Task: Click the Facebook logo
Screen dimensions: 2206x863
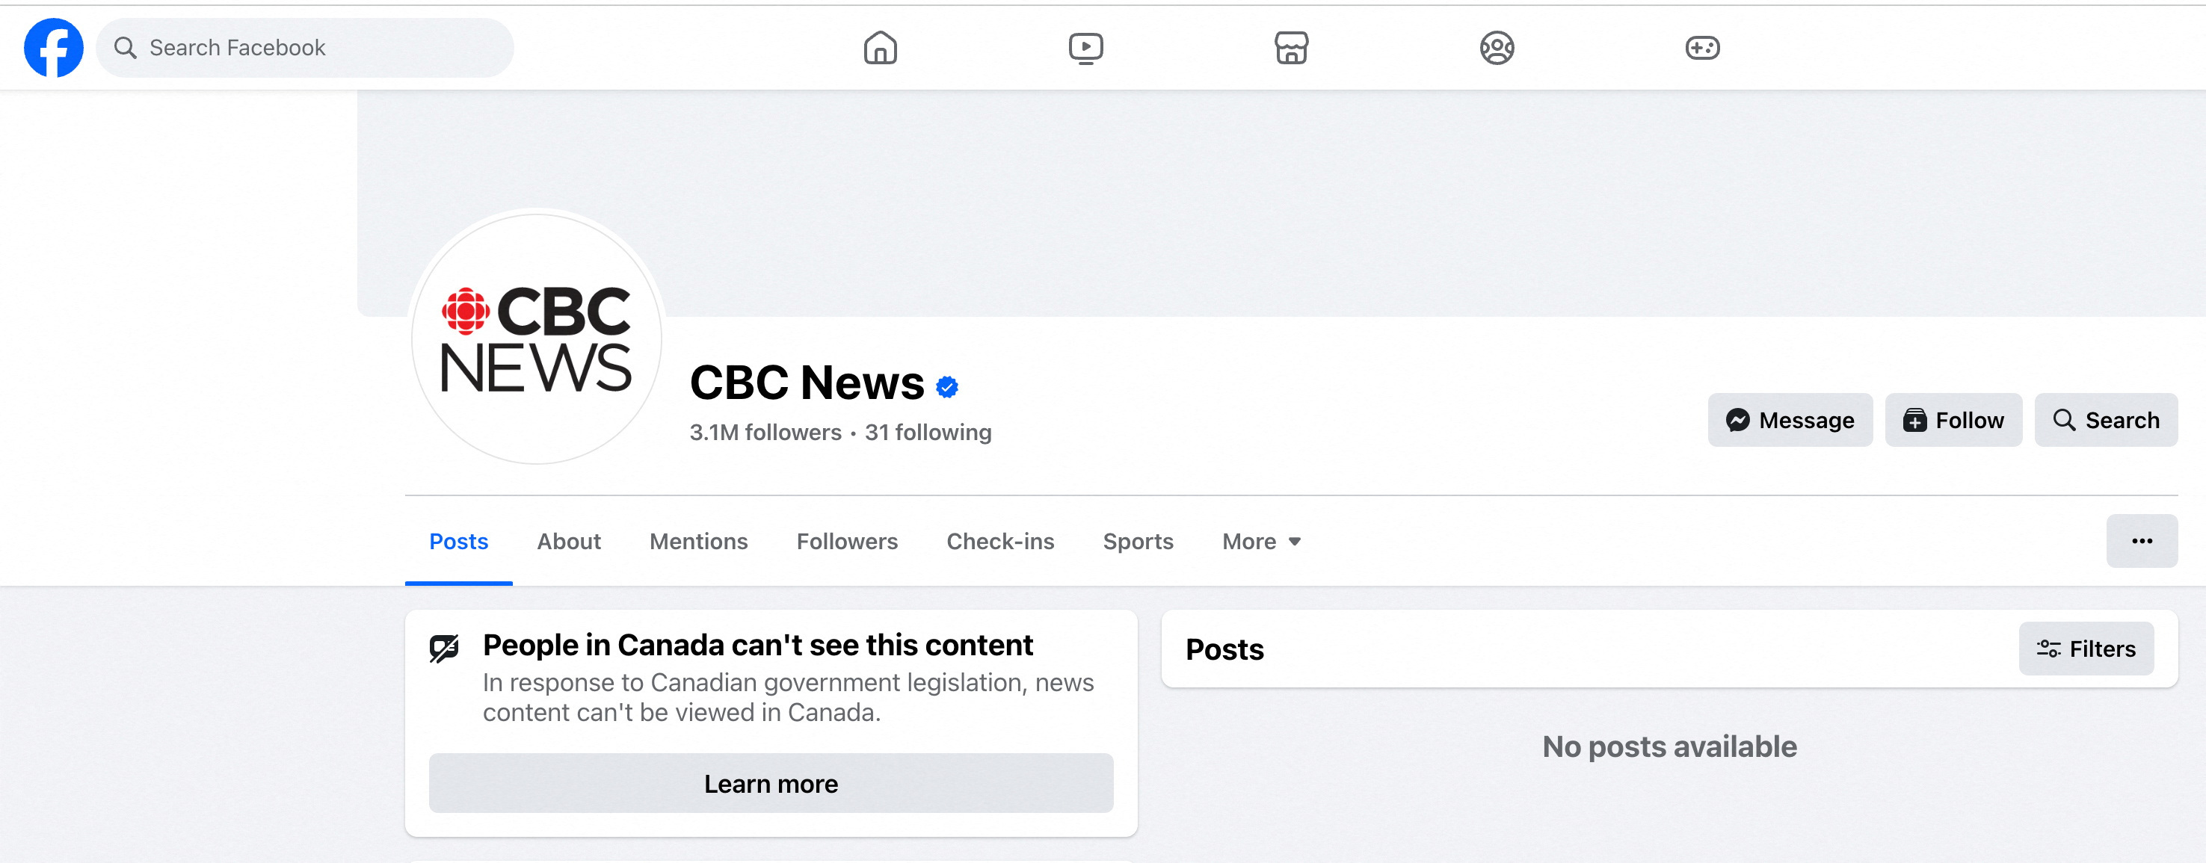Action: coord(53,47)
